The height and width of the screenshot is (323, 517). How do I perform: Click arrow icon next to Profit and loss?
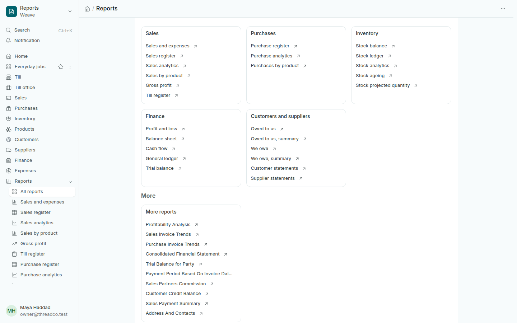(183, 129)
